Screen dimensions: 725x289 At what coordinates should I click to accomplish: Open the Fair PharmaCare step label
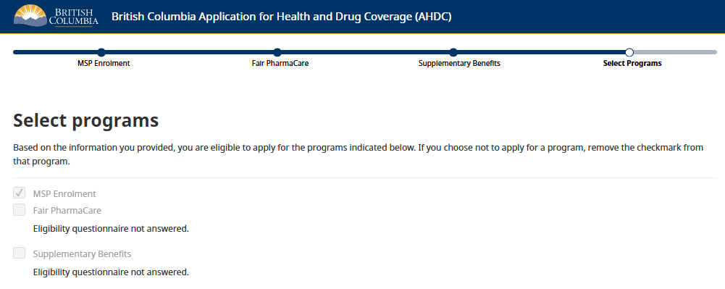coord(280,63)
